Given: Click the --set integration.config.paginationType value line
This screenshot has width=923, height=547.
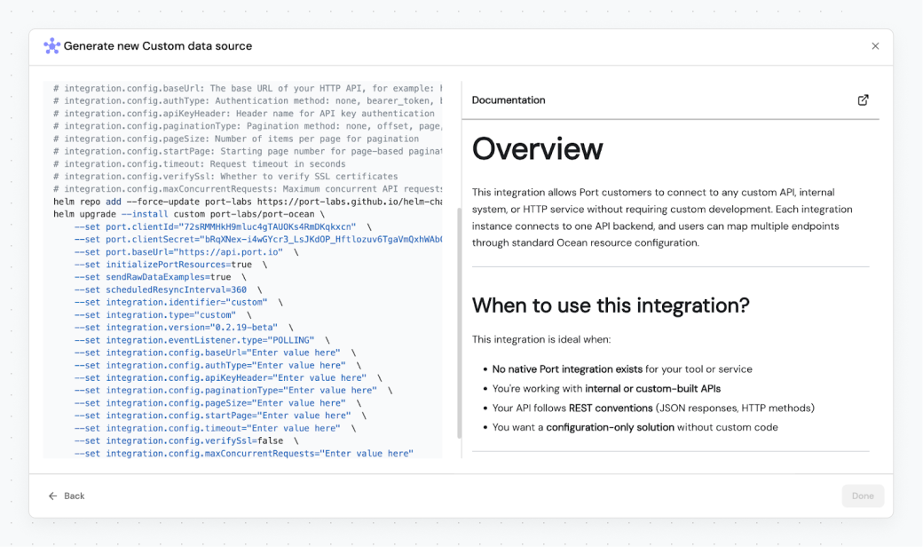Looking at the screenshot, I should [x=233, y=391].
